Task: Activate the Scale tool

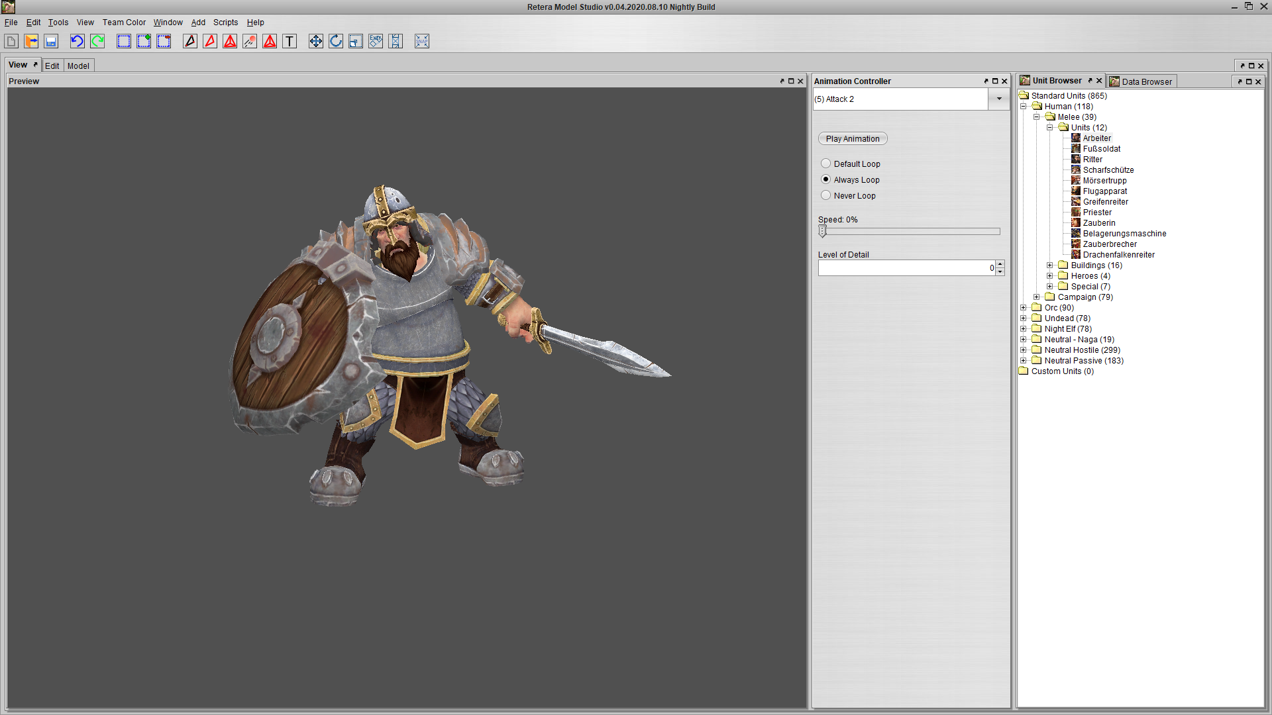Action: (356, 41)
